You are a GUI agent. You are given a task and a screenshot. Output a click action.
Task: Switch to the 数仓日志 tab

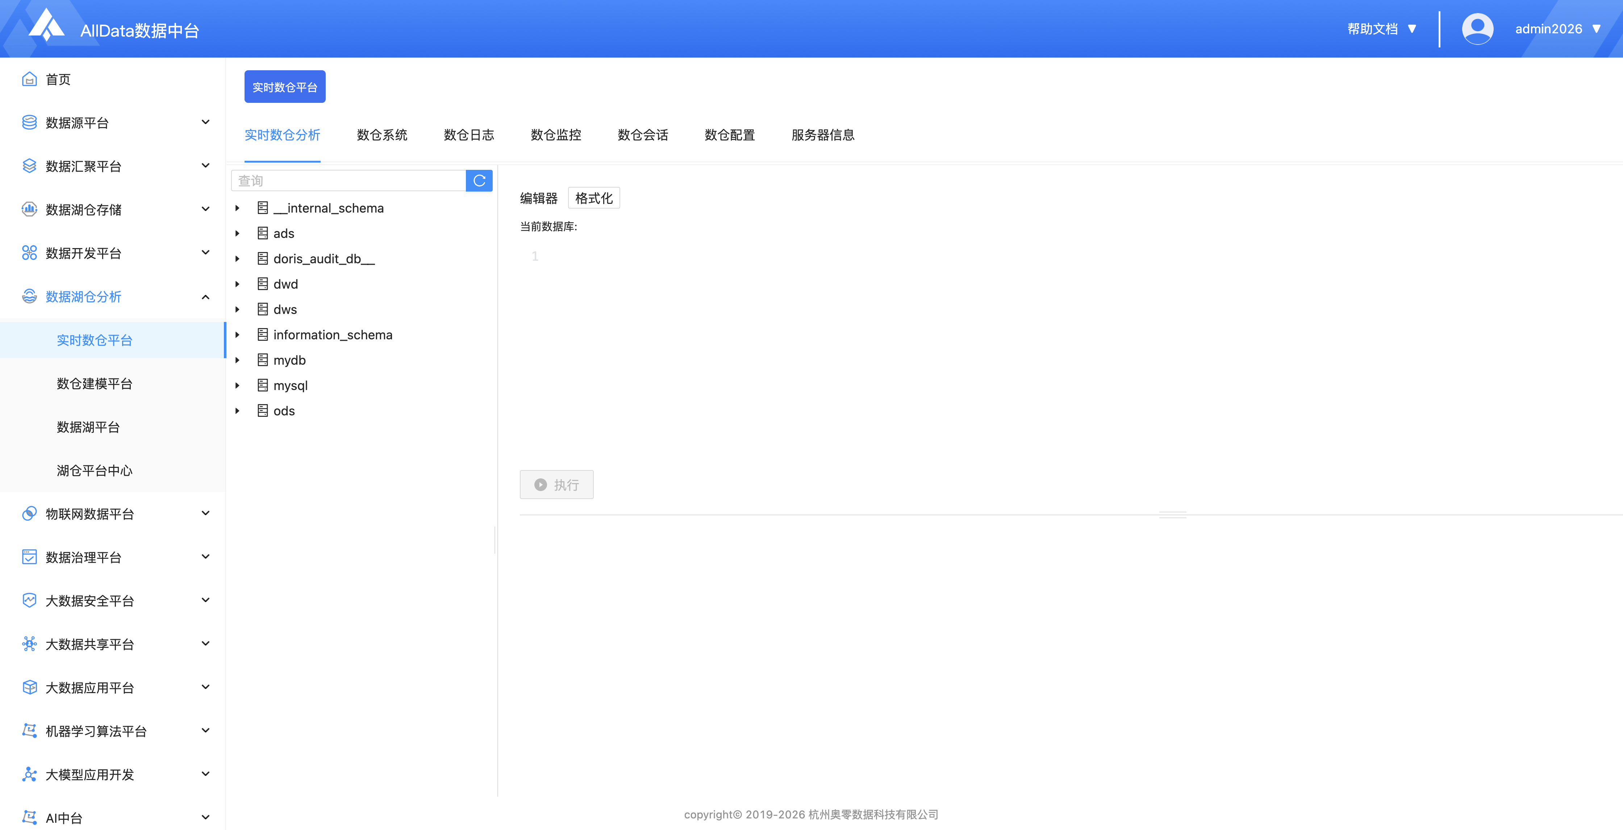pyautogui.click(x=469, y=135)
